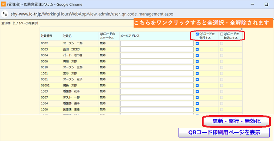
Task: Focus email field for テスト 一郎 (0007)
Action: (x=157, y=97)
